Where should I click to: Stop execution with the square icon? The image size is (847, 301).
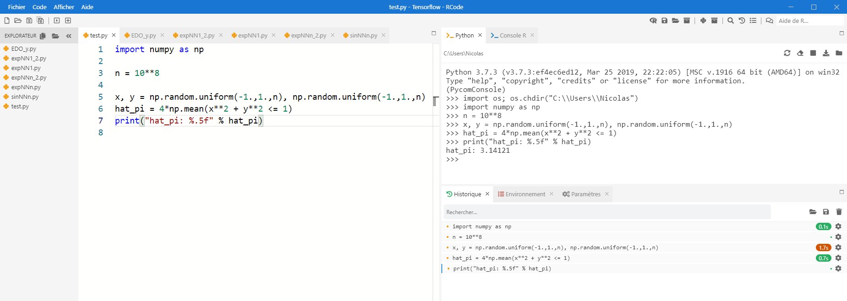(813, 53)
